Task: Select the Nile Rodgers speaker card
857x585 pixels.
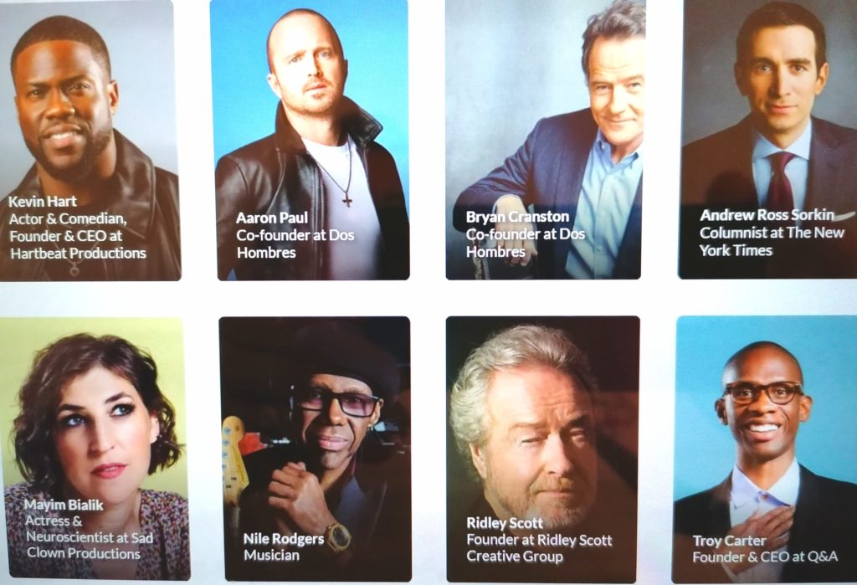Action: 316,449
